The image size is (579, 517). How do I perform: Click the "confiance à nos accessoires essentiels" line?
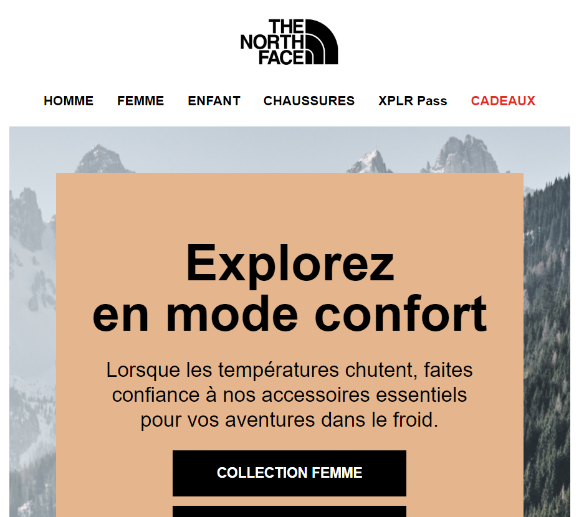pyautogui.click(x=290, y=395)
